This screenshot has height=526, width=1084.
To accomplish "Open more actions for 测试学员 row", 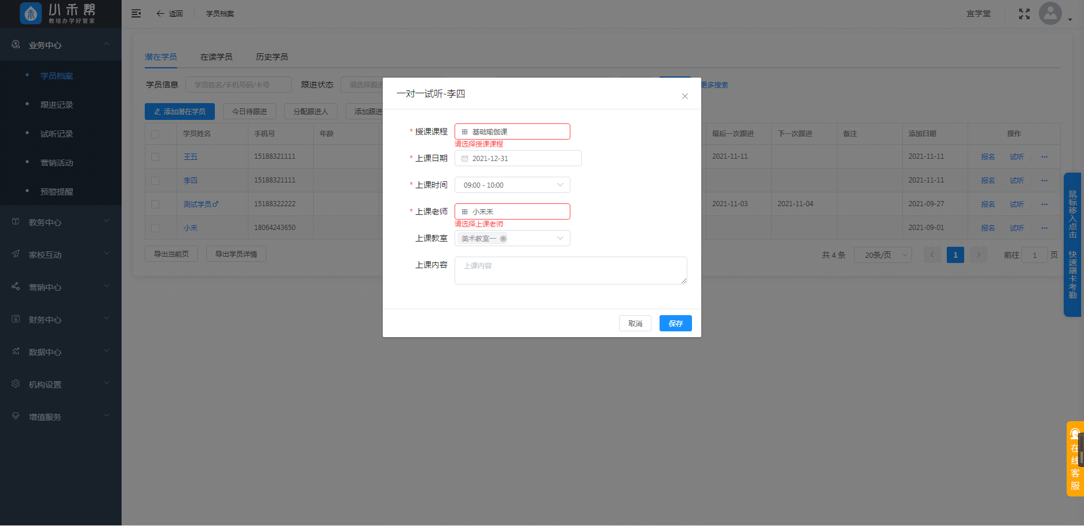I will (1044, 204).
